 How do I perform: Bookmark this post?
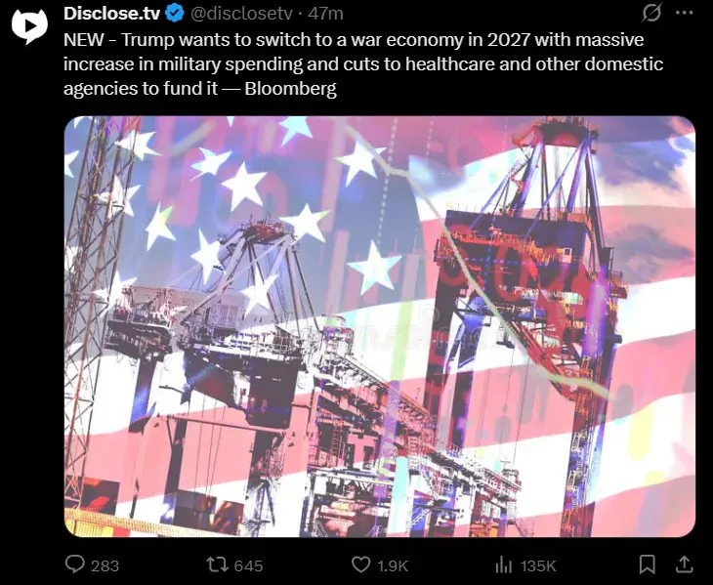pyautogui.click(x=648, y=565)
